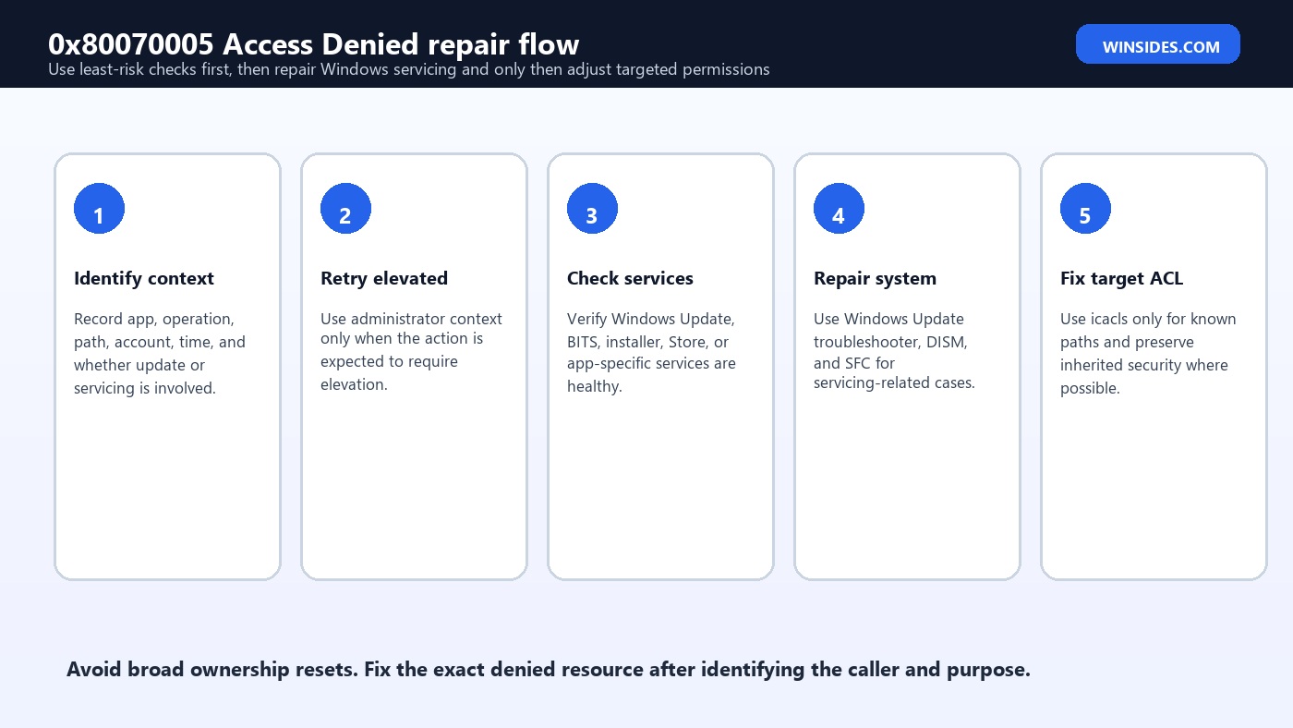This screenshot has height=728, width=1293.
Task: Select the step 2 circle badge
Action: pyautogui.click(x=345, y=209)
